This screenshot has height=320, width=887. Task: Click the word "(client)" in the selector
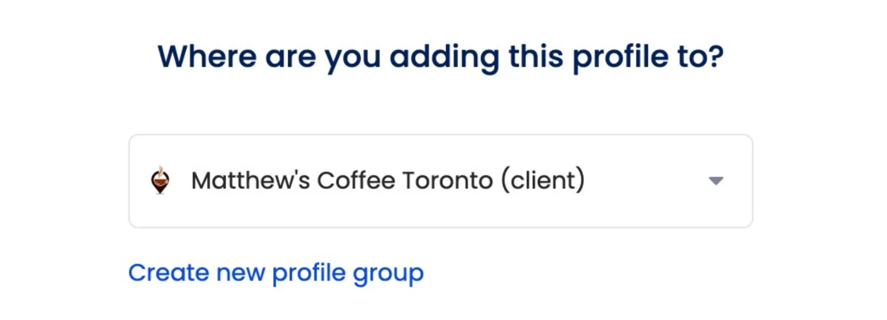point(543,180)
